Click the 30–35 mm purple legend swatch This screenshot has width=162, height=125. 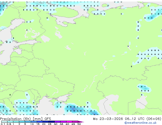coord(57,122)
